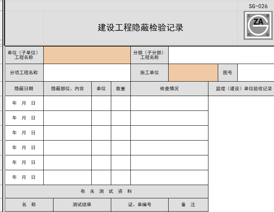Select the 数量 column header
This screenshot has width=274, height=212.
[x=121, y=89]
